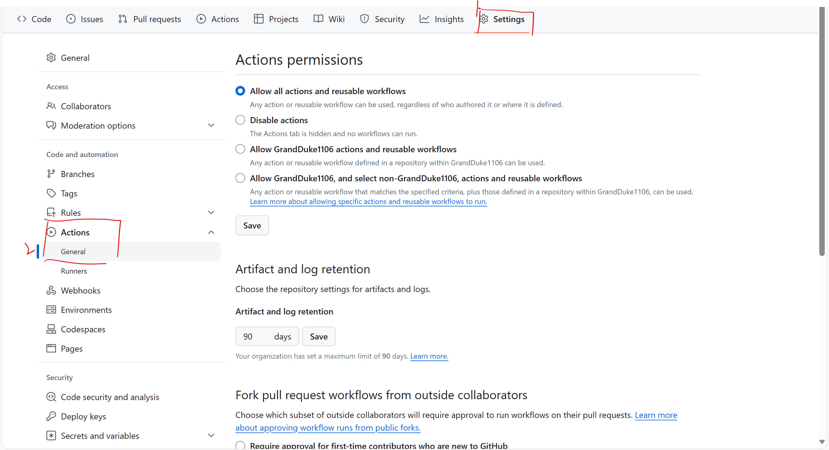The height and width of the screenshot is (450, 829).
Task: Open the Actions General settings
Action: tap(73, 251)
